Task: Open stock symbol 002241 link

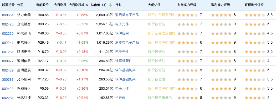Action: point(8,43)
